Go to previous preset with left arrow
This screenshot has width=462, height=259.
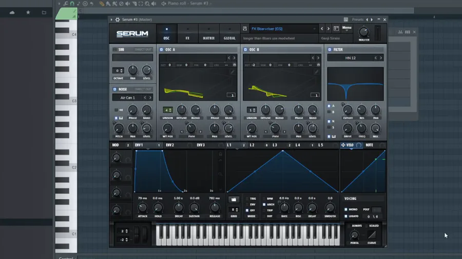coord(322,29)
